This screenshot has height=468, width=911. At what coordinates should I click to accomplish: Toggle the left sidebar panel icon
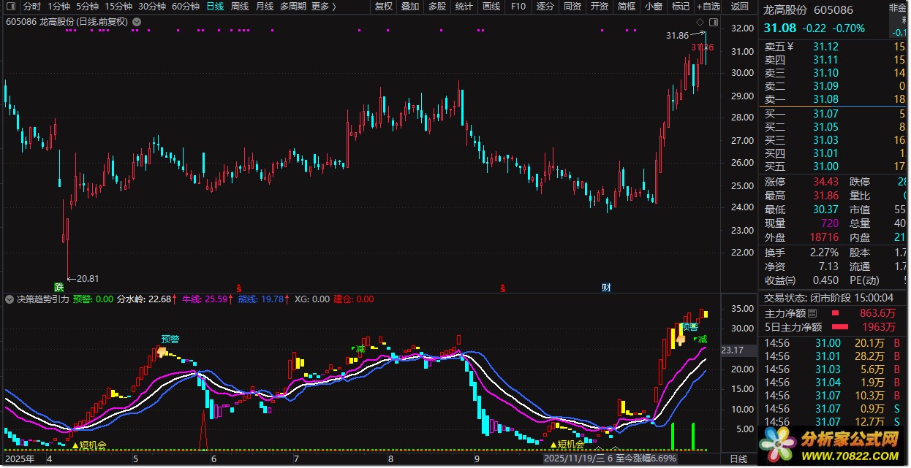coord(10,7)
